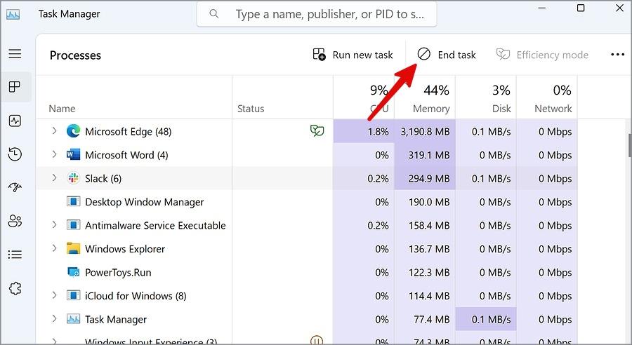Click the Microsoft Word app icon
This screenshot has height=345, width=632.
[x=73, y=154]
